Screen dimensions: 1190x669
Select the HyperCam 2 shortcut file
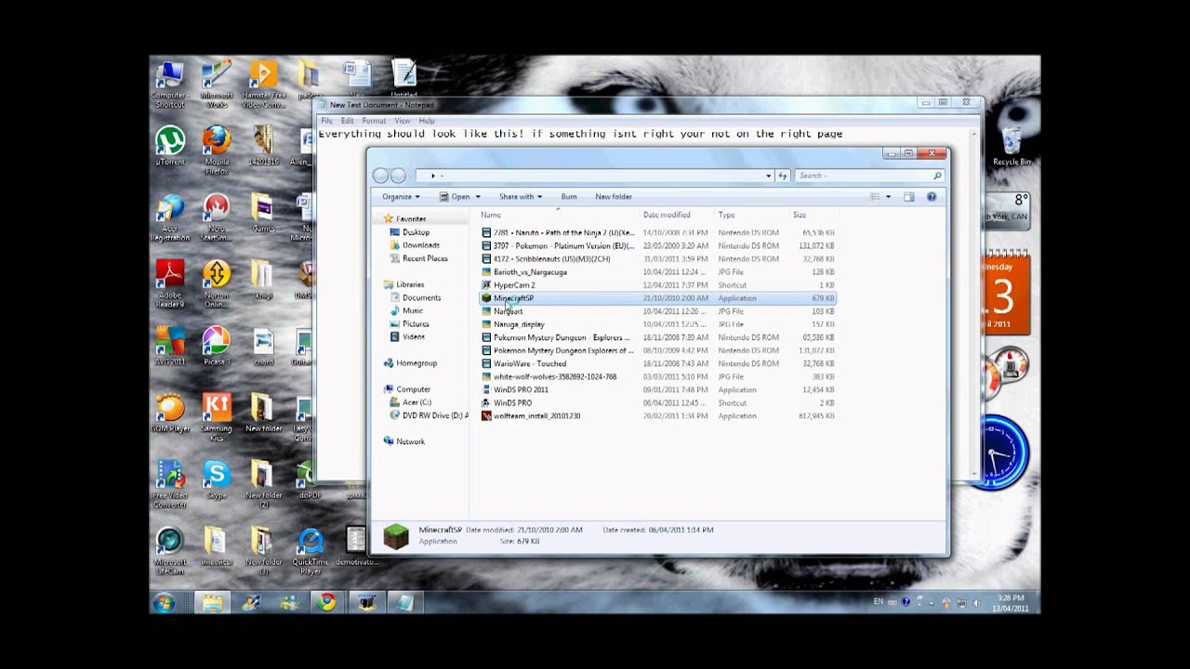pyautogui.click(x=657, y=285)
